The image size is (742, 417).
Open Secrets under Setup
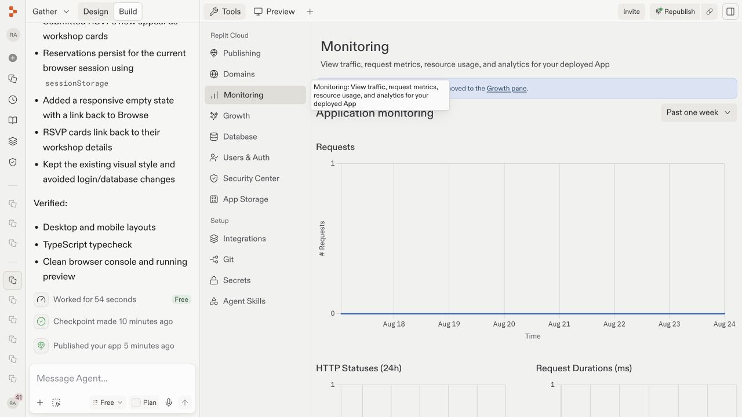[255, 280]
